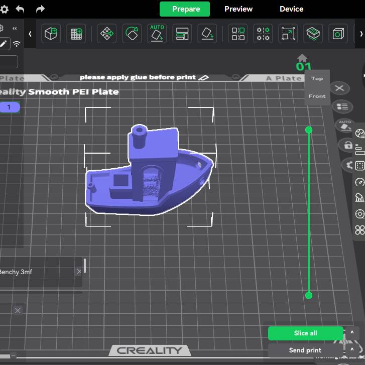Image resolution: width=365 pixels, height=365 pixels.
Task: Open the circular target icon on right
Action: click(359, 214)
